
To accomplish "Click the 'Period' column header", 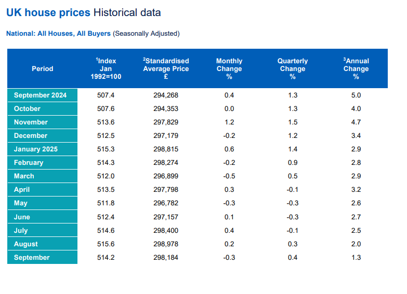I will (43, 68).
